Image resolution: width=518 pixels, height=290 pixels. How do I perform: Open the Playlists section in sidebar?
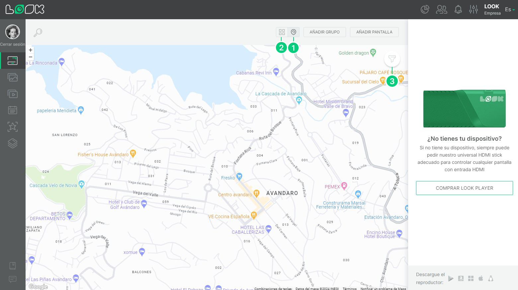tap(13, 94)
